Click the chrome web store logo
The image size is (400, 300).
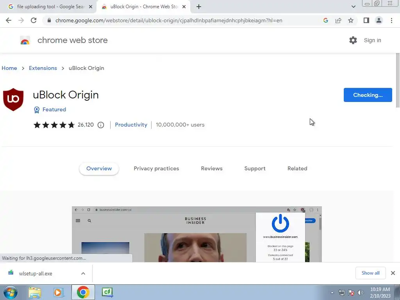pyautogui.click(x=25, y=40)
